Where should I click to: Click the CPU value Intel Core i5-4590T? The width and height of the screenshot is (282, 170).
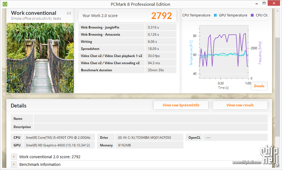[58, 138]
